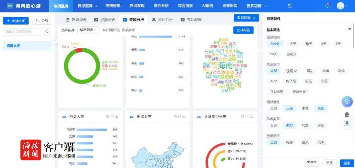Open the notification bell in the header

point(327,6)
